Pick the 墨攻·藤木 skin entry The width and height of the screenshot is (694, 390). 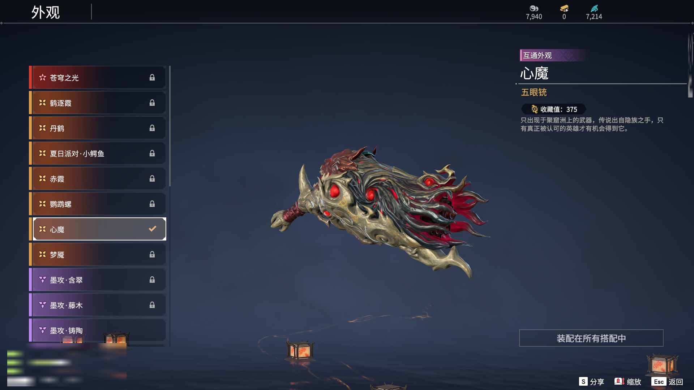(98, 305)
